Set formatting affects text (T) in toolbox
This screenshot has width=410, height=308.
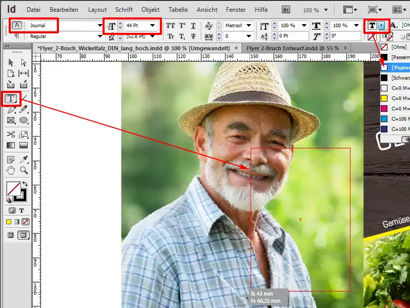(22, 210)
